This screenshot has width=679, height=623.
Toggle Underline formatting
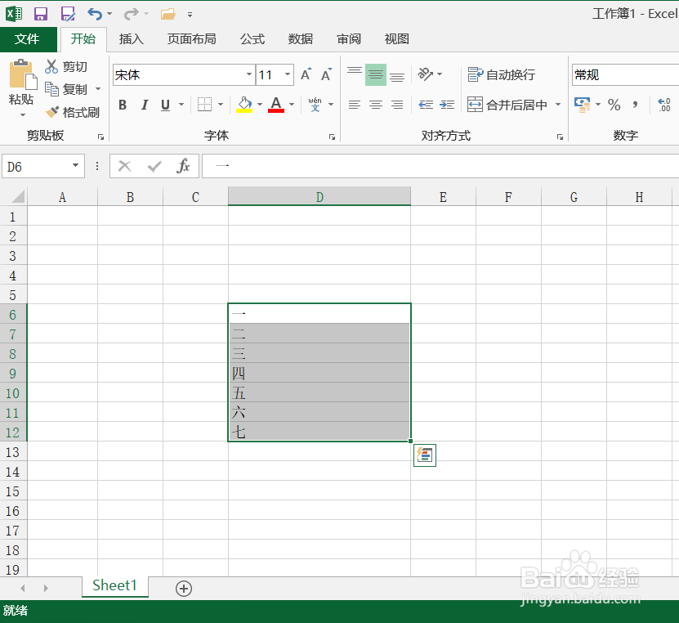(x=165, y=105)
